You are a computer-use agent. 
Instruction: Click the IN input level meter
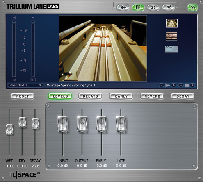coord(14,50)
